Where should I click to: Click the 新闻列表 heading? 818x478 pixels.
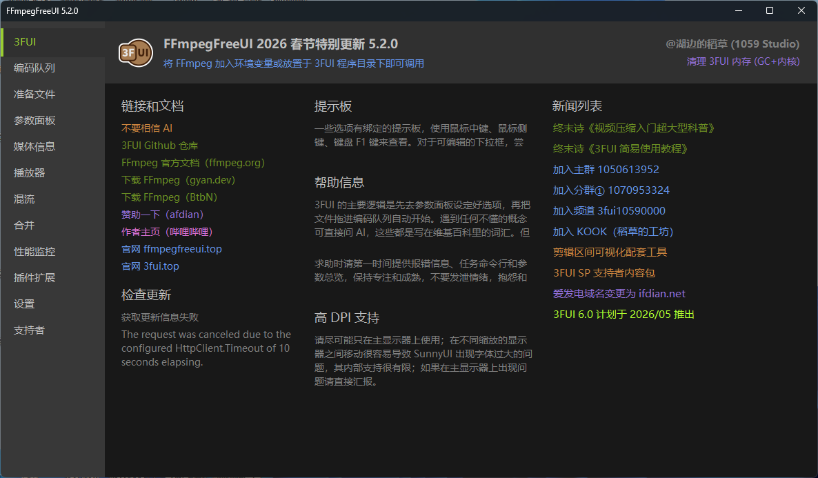[x=577, y=106]
